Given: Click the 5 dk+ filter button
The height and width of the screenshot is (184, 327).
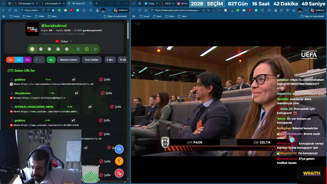Looking at the screenshot, I should 110,60.
